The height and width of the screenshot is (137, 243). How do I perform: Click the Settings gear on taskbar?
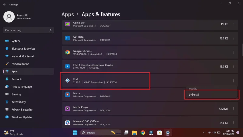168,132
